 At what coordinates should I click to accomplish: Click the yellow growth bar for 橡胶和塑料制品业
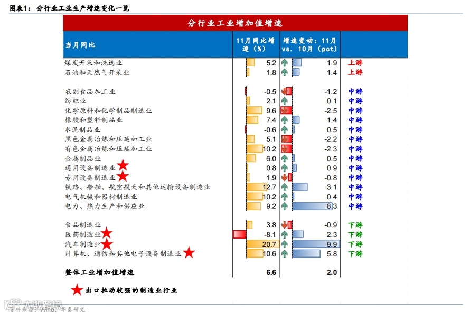(x=252, y=120)
